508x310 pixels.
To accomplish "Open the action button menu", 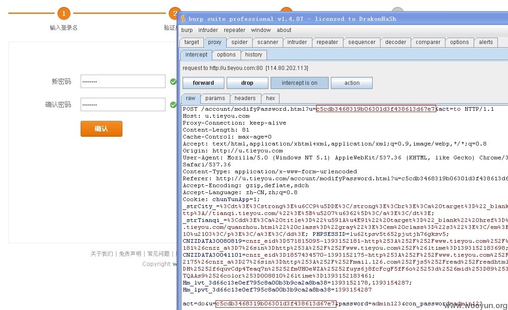I will coord(352,83).
